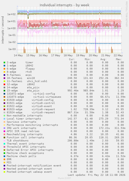
Task: Select the 2-edge timer legend entry
Action: point(20,63)
